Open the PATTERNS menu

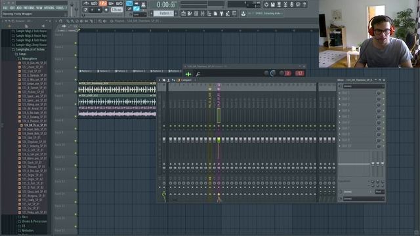click(29, 8)
